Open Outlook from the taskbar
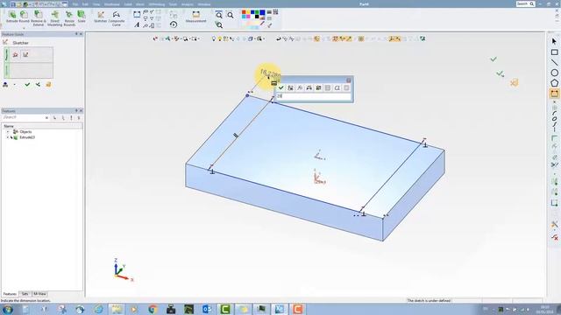Screen dimensions: 561x315 pyautogui.click(x=207, y=309)
